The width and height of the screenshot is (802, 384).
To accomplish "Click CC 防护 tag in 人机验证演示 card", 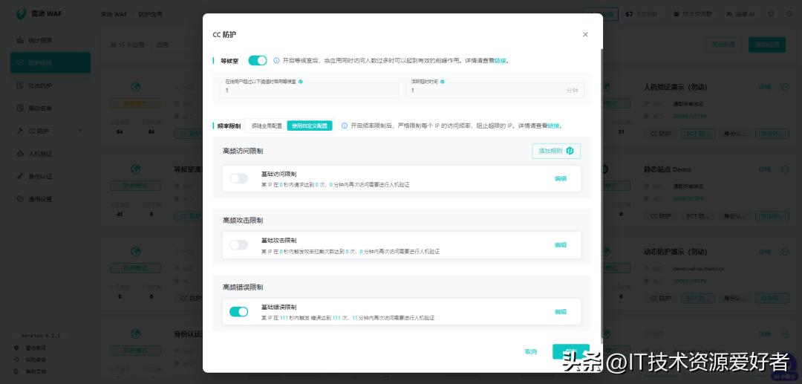I will coord(660,134).
